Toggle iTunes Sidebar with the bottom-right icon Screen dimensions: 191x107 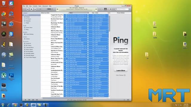(x=128, y=100)
